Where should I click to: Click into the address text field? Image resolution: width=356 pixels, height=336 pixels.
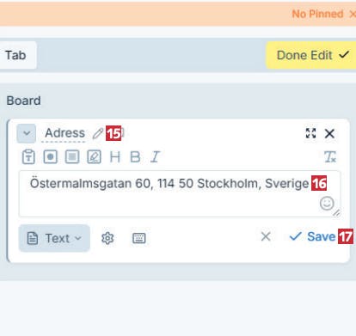point(180,194)
